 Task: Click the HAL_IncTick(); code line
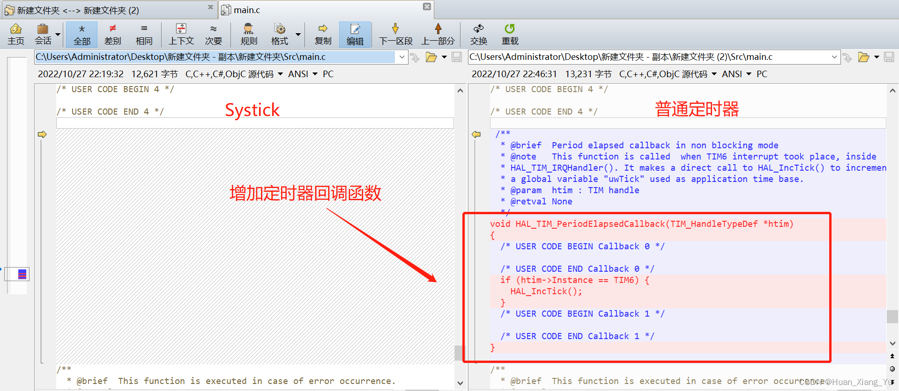(x=546, y=291)
